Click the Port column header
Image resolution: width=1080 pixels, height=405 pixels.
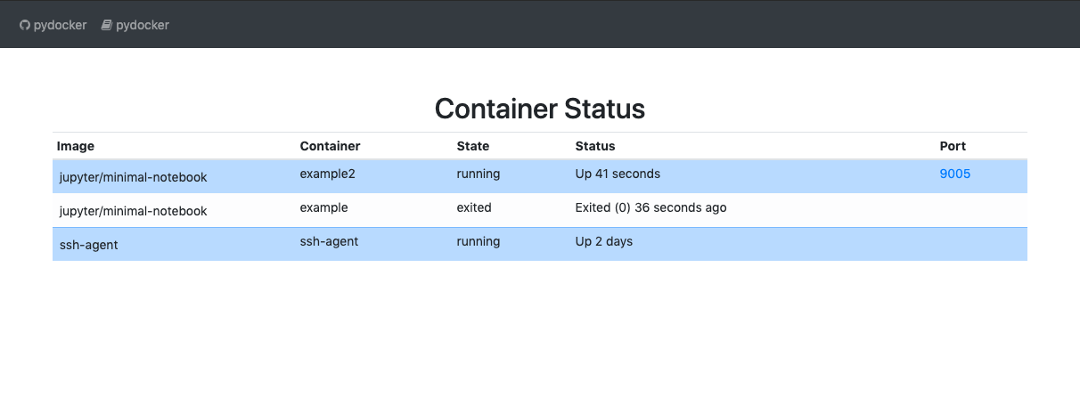(953, 146)
